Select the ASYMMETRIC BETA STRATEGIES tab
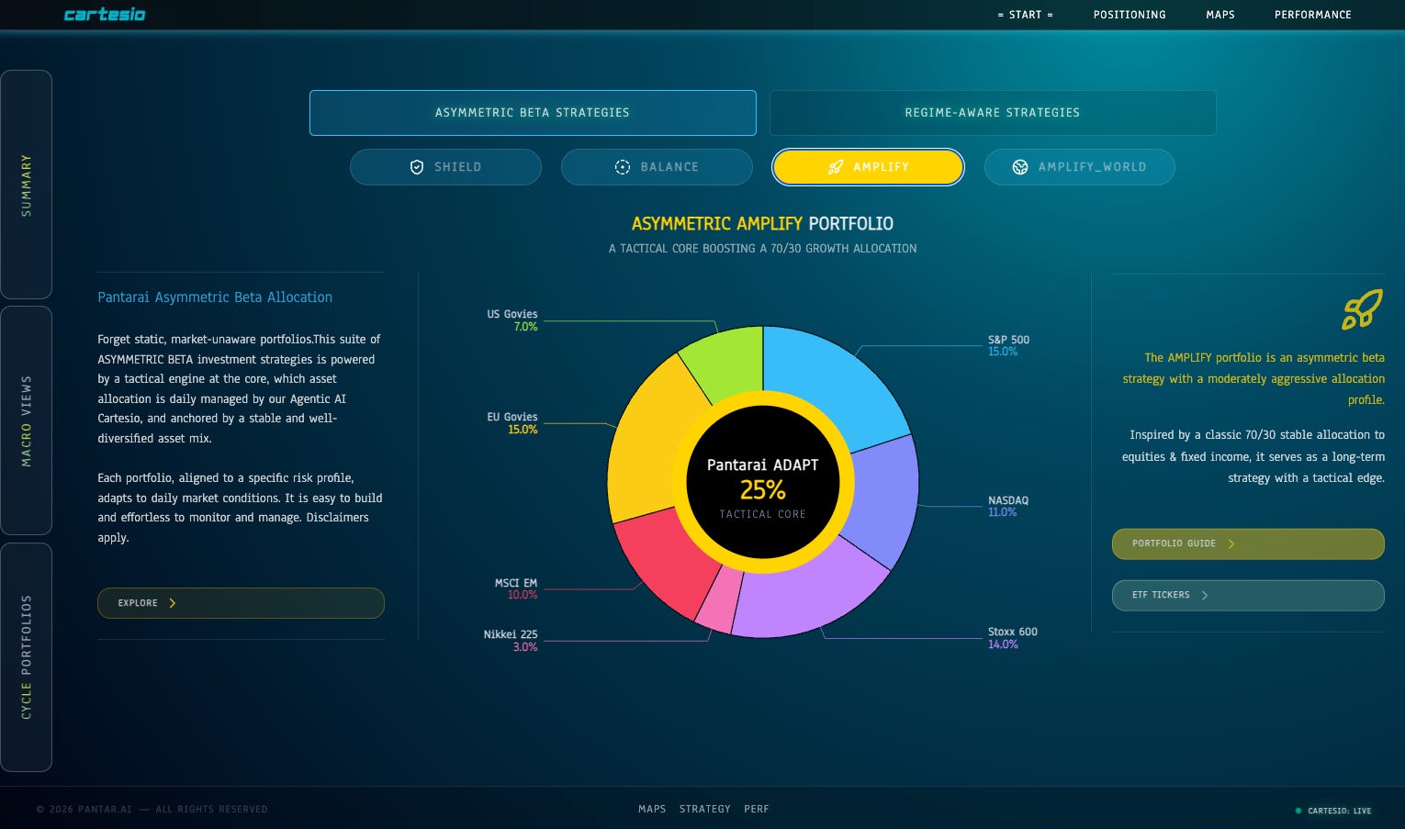 point(533,113)
